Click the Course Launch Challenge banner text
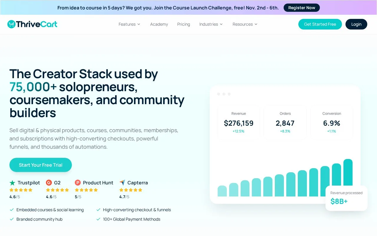Image resolution: width=377 pixels, height=236 pixels. point(168,8)
